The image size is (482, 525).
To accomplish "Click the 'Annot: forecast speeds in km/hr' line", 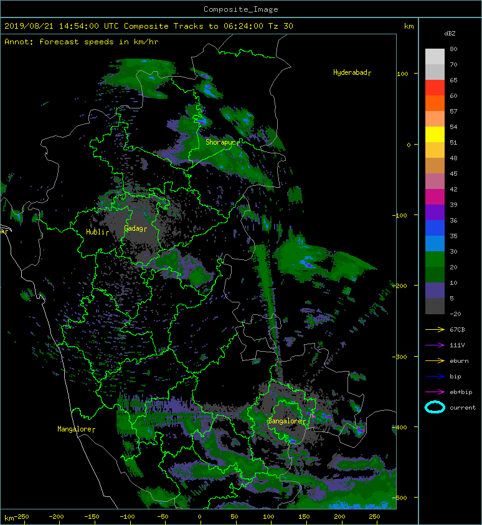I will (x=82, y=42).
